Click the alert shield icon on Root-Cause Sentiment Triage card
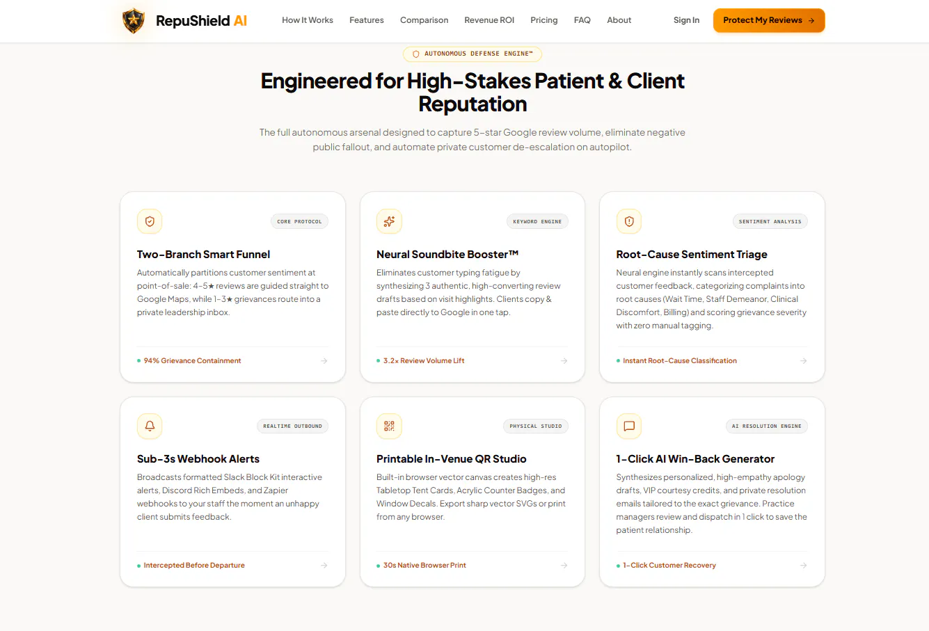The height and width of the screenshot is (631, 929). (x=629, y=221)
